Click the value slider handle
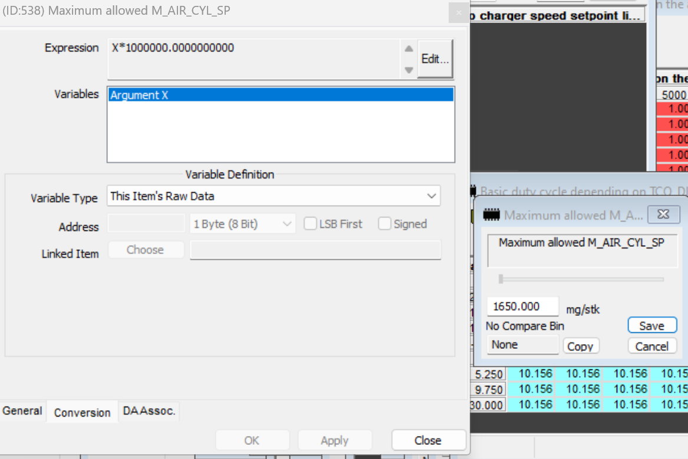Screen dimensions: 688x459 coord(501,279)
